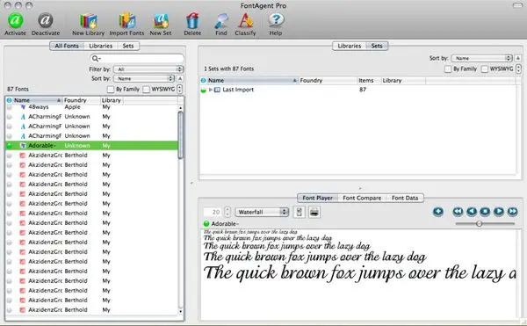Screen dimensions: 527x326
Task: Switch to left panel Sets tab
Action: coord(128,46)
